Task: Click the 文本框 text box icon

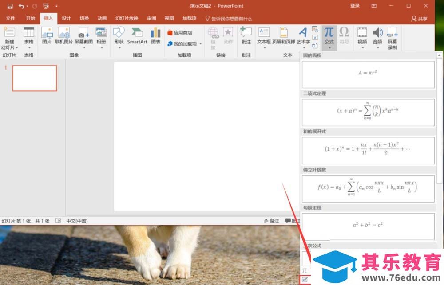Action: point(264,32)
